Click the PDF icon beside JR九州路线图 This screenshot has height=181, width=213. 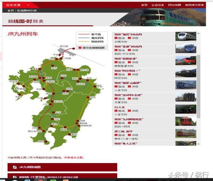click(x=15, y=167)
